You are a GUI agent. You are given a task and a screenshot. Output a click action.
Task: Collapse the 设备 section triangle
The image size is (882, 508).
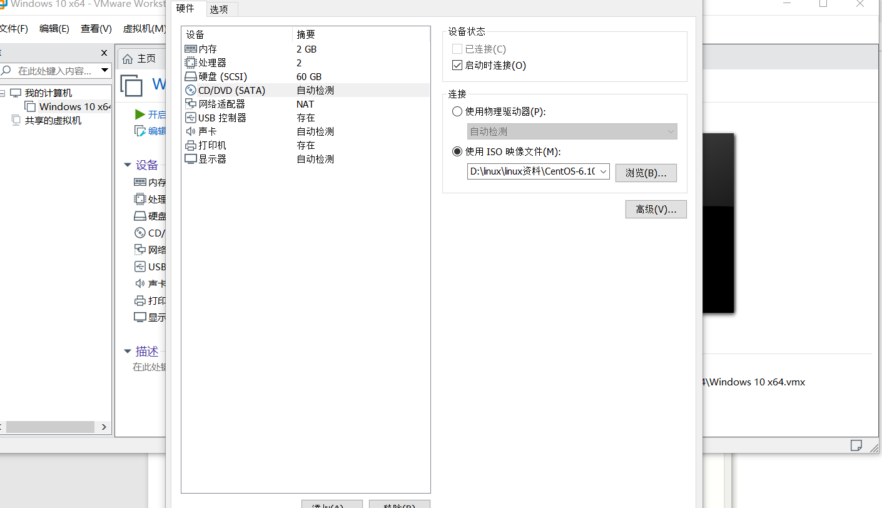click(128, 165)
